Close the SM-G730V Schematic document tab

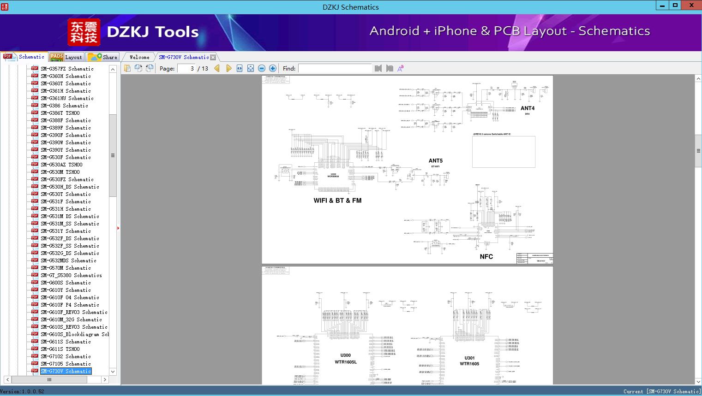(x=213, y=57)
